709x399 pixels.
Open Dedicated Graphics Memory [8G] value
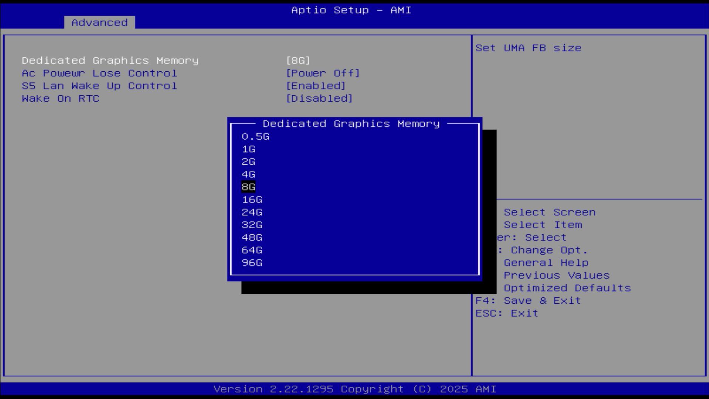click(298, 61)
